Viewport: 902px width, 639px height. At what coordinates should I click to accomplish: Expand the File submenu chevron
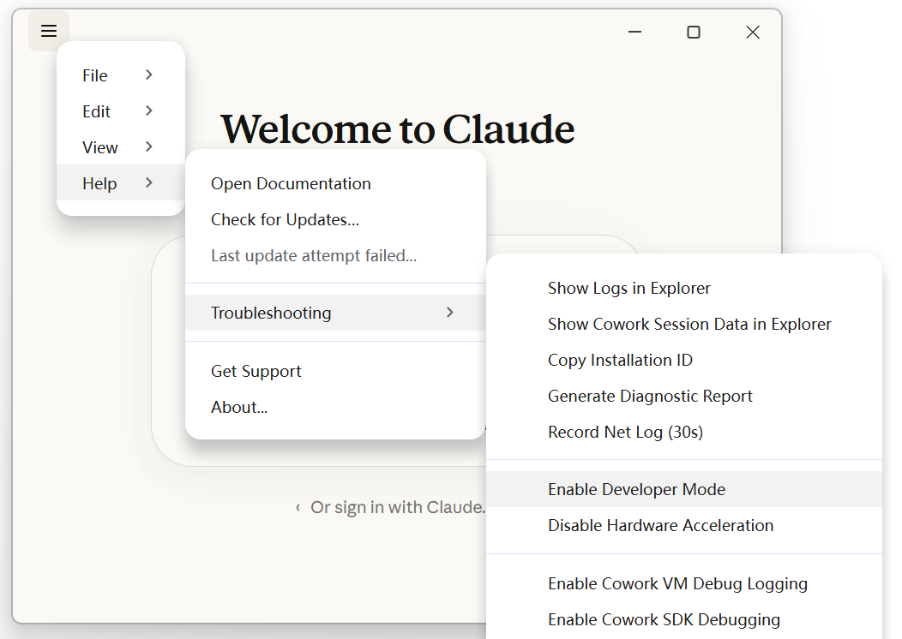(149, 75)
